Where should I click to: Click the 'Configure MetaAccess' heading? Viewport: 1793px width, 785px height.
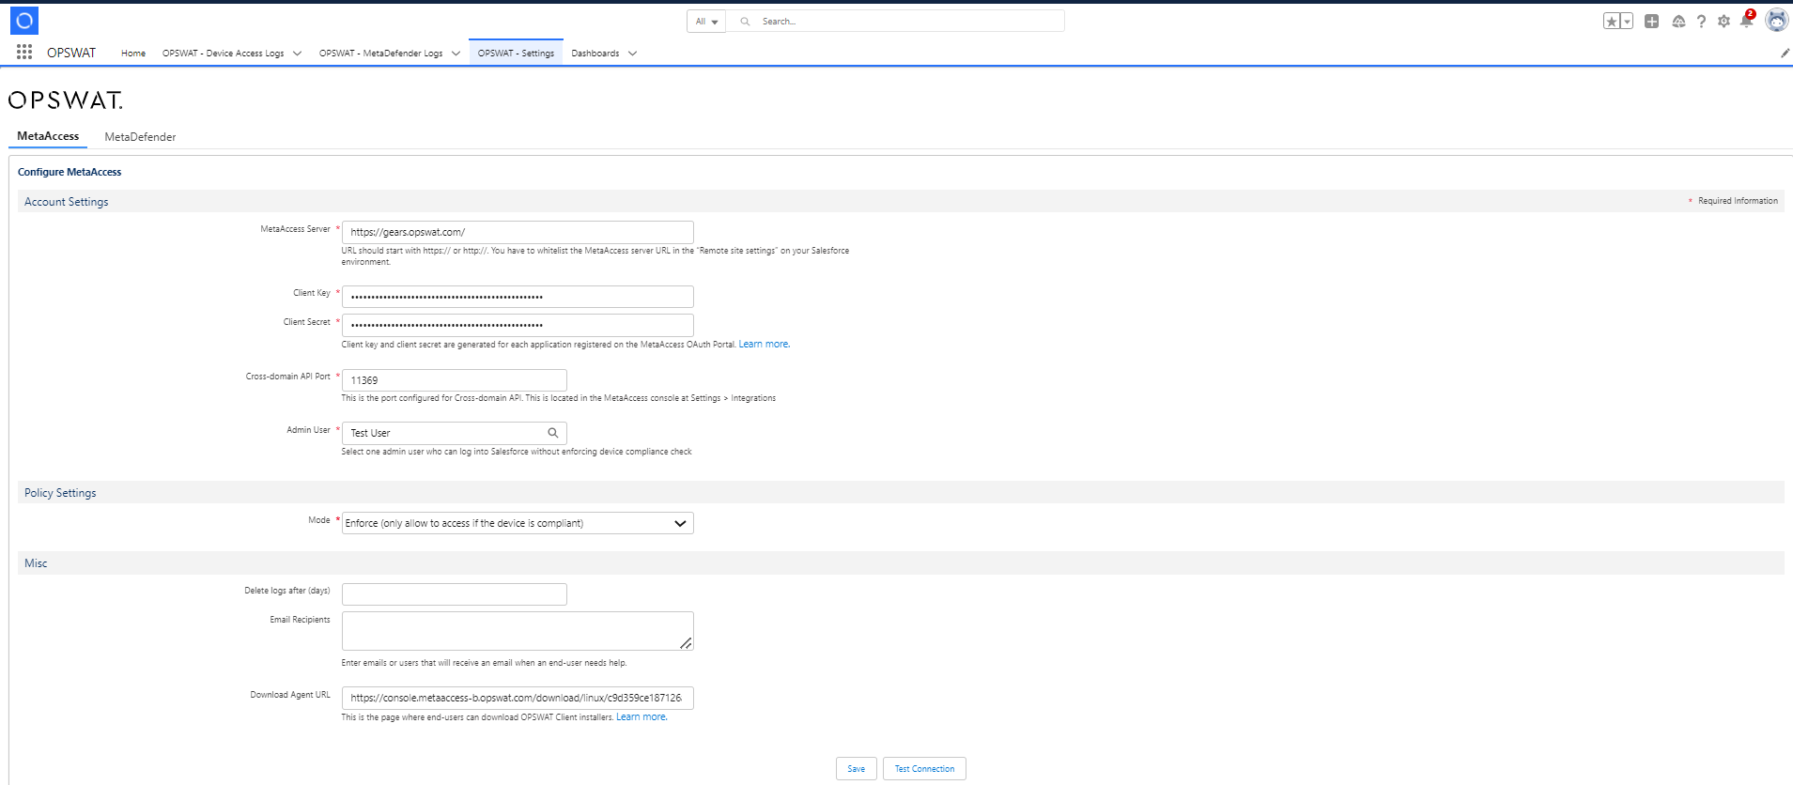click(70, 173)
